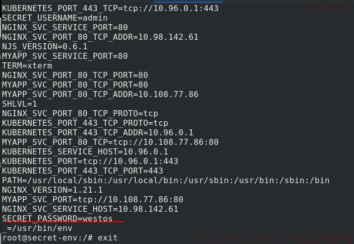Click the NGINX_SVC_PORT_80_TCP_ADDR line
The width and height of the screenshot is (354, 244).
point(100,37)
